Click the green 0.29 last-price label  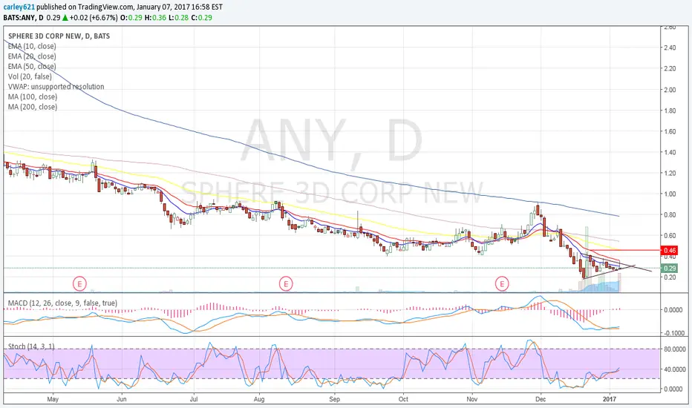pos(670,269)
